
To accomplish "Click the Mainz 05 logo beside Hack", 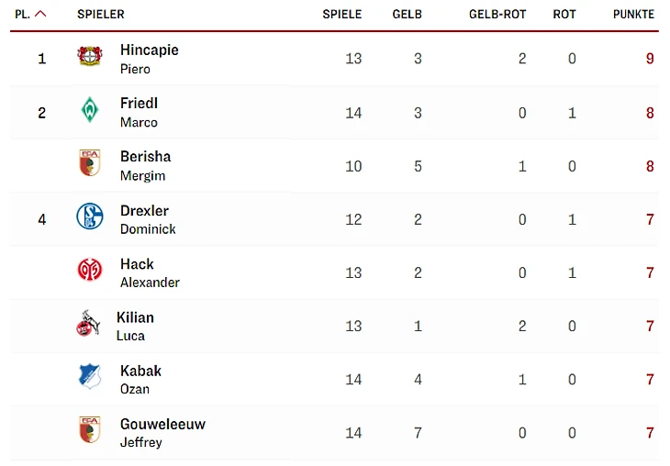I will [x=90, y=271].
